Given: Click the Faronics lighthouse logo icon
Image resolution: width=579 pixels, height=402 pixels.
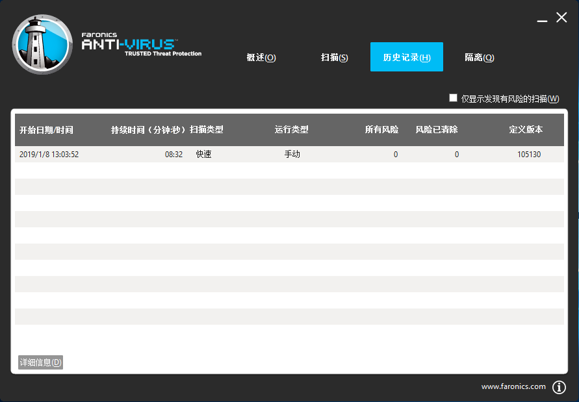Looking at the screenshot, I should [x=42, y=44].
